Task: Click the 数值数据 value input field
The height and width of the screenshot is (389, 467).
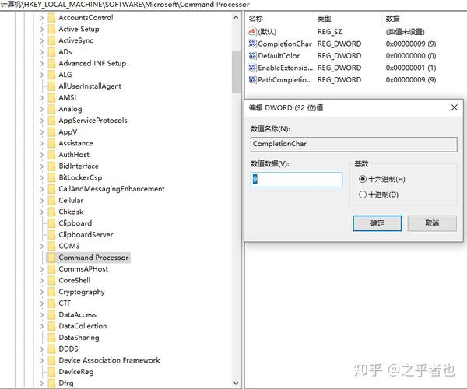Action: tap(297, 180)
